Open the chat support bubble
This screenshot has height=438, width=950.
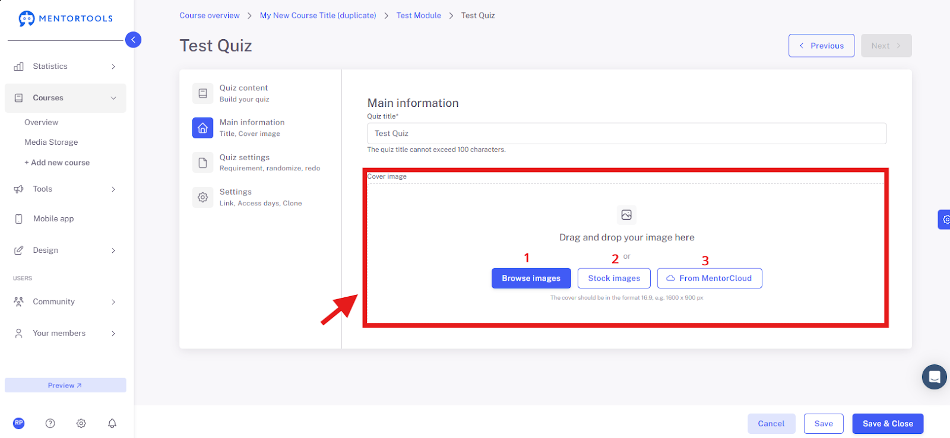pos(934,377)
